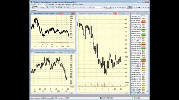
Task: Expand the arrow next to plus icon
Action: [115, 7]
